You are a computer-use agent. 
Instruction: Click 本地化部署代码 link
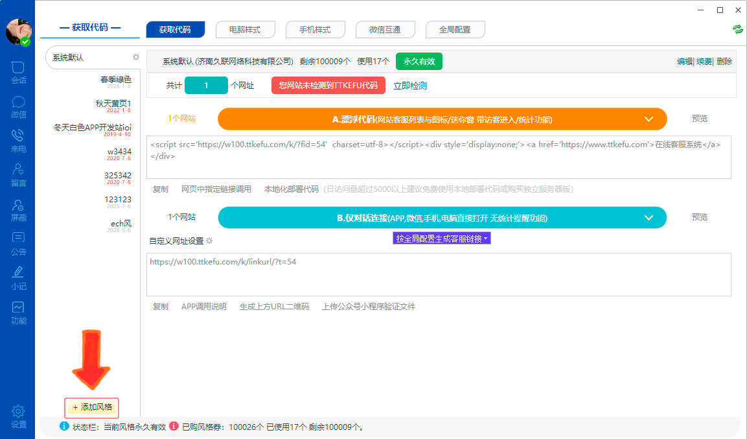point(292,189)
